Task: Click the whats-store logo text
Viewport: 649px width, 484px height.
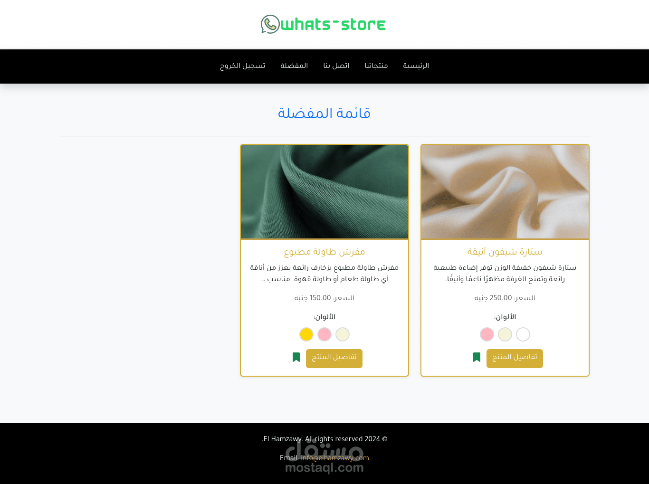Action: (333, 24)
